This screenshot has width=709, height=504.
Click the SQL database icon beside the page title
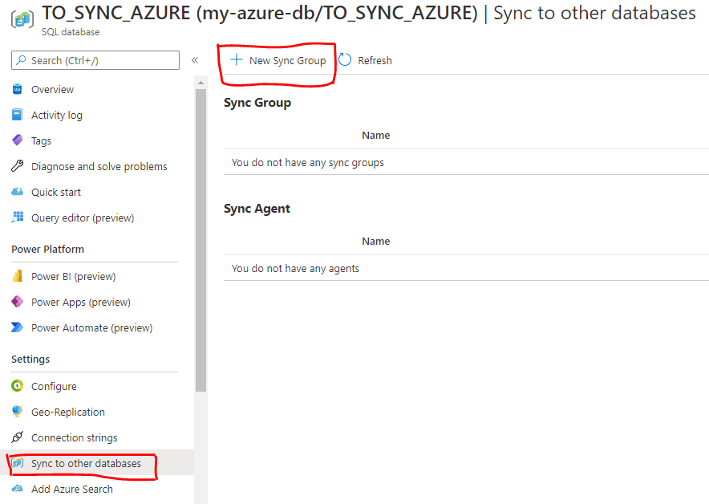point(22,19)
